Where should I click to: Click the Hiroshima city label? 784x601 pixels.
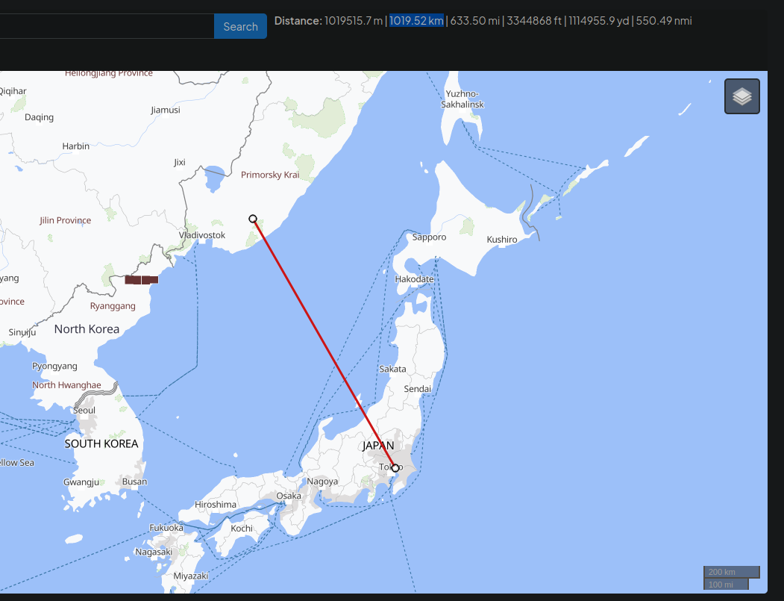coord(216,505)
